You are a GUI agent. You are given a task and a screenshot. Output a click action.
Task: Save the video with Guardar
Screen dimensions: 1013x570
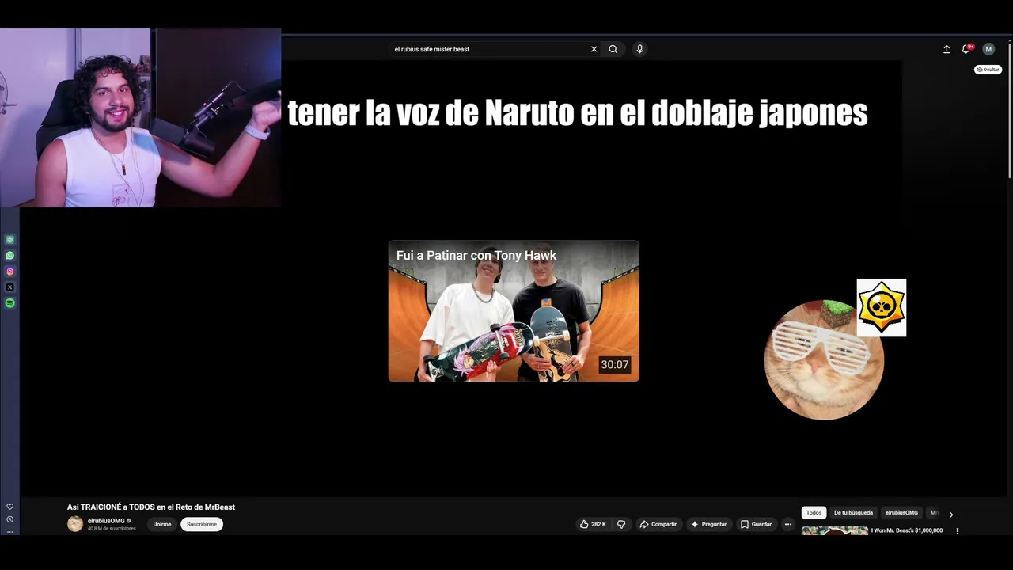pos(756,524)
